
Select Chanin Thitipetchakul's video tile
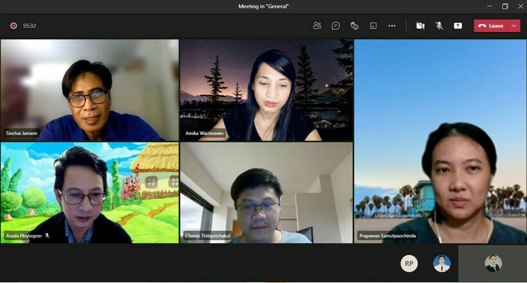coord(267,193)
